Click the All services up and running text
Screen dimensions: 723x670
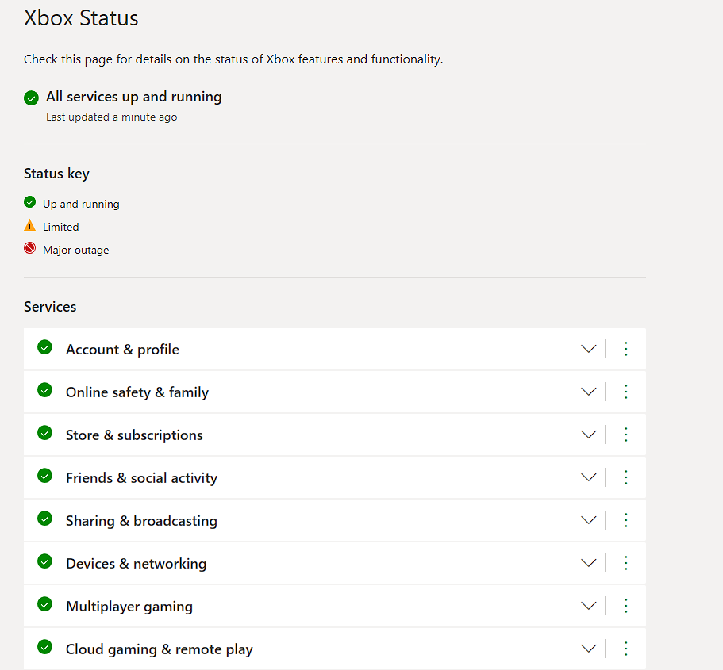pyautogui.click(x=133, y=97)
